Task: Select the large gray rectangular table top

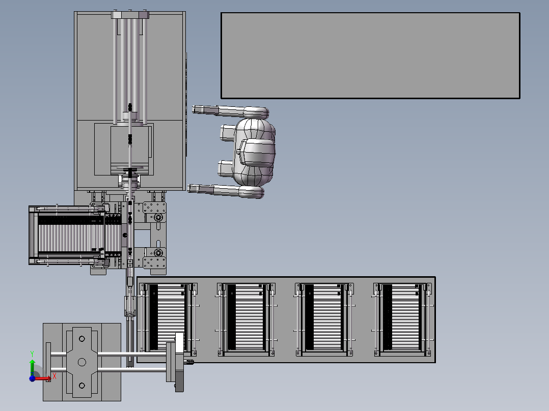Action: (370, 55)
